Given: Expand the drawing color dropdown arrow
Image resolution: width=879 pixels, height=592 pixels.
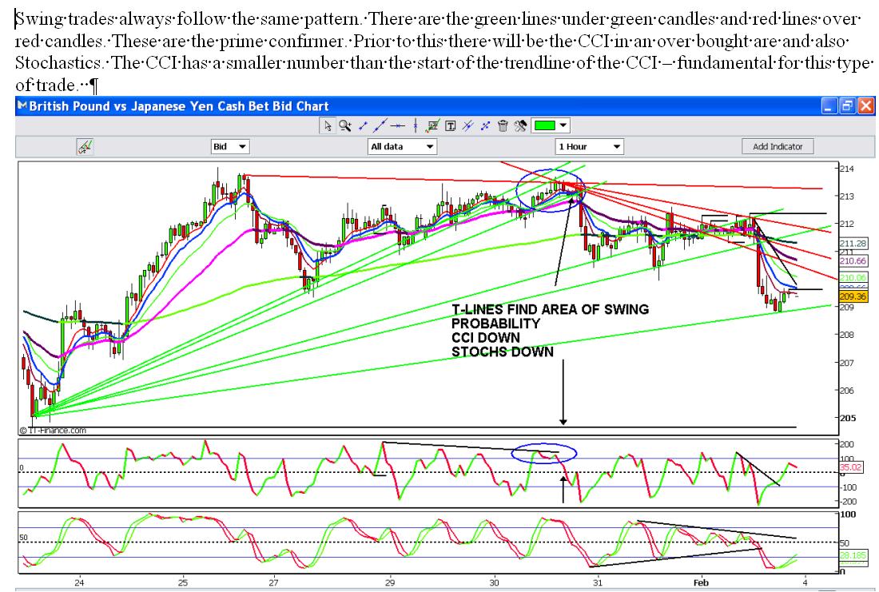Looking at the screenshot, I should point(563,125).
